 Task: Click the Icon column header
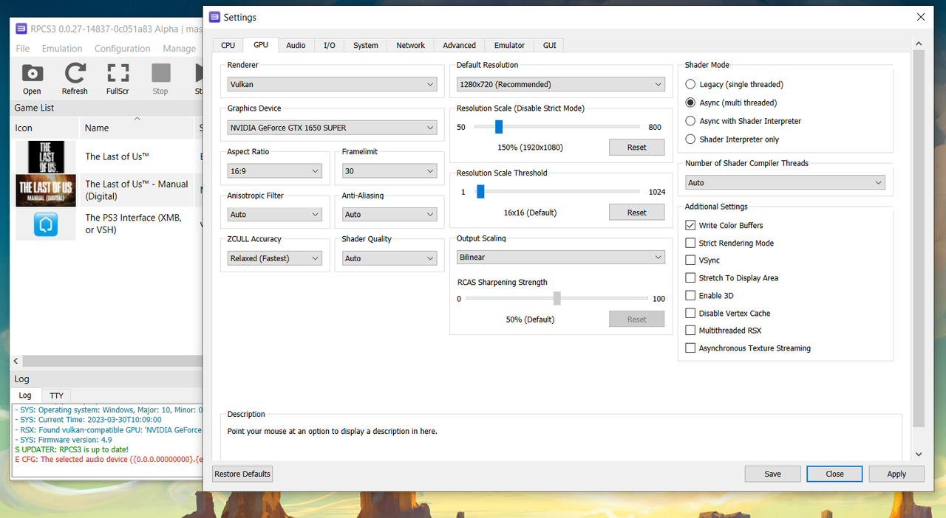tap(45, 128)
